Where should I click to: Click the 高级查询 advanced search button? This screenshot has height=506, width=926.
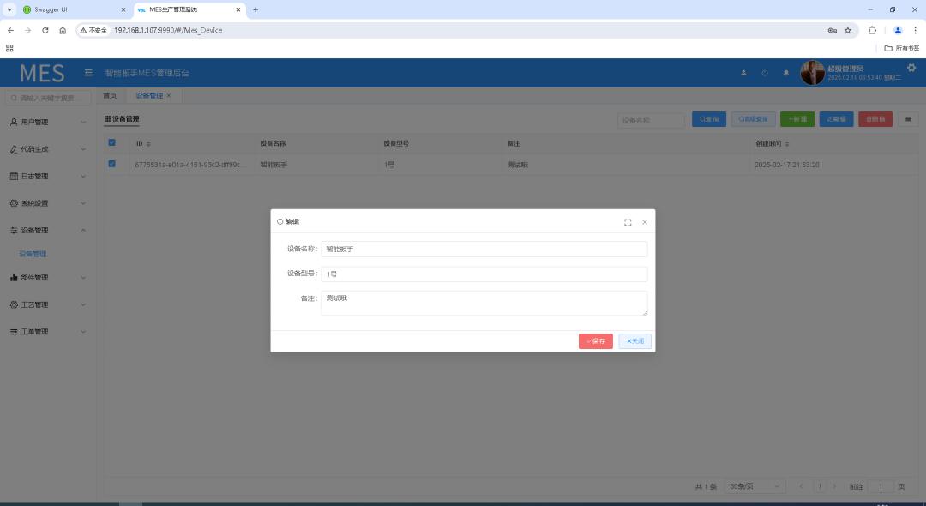(753, 119)
